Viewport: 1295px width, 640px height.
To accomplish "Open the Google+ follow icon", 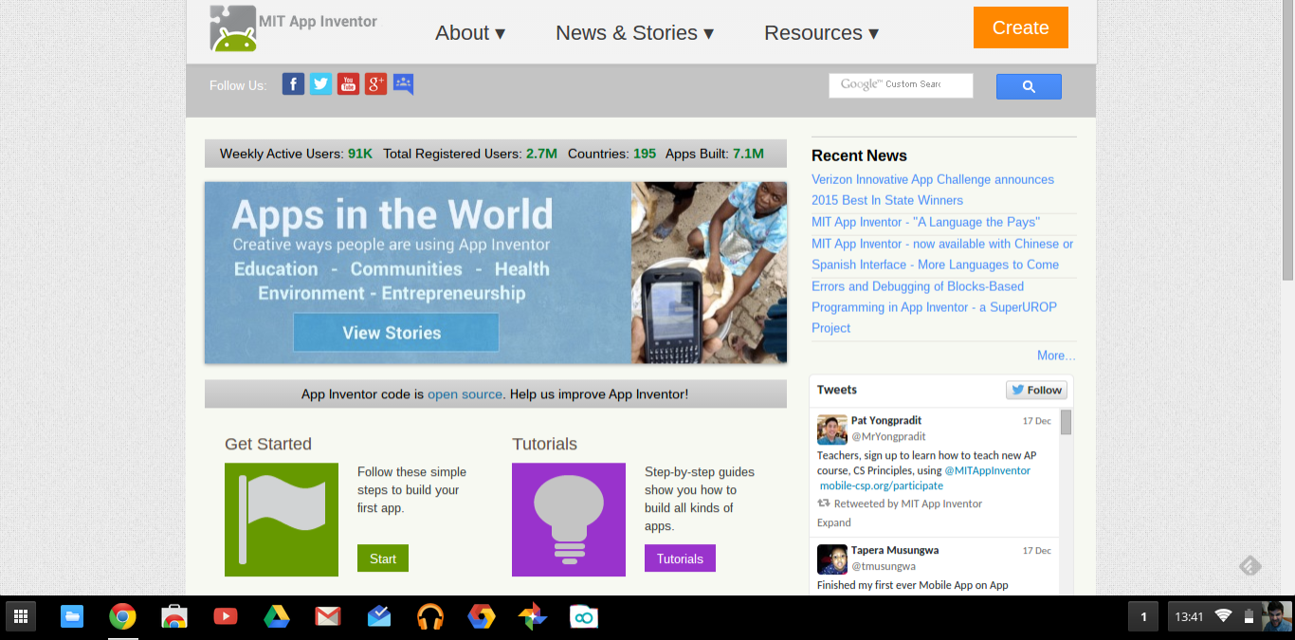I will [x=376, y=84].
